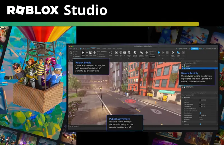Open the Toolbox panel
The width and height of the screenshot is (224, 145).
click(116, 53)
